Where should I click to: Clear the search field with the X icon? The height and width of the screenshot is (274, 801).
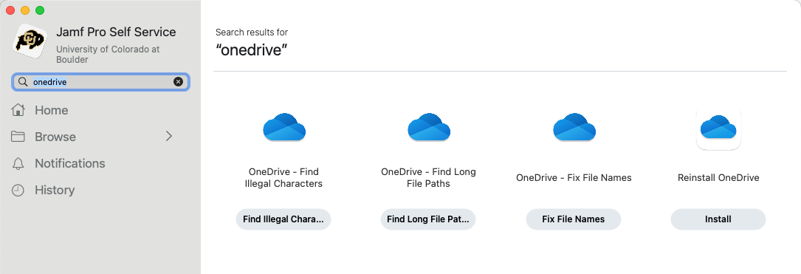(x=178, y=82)
